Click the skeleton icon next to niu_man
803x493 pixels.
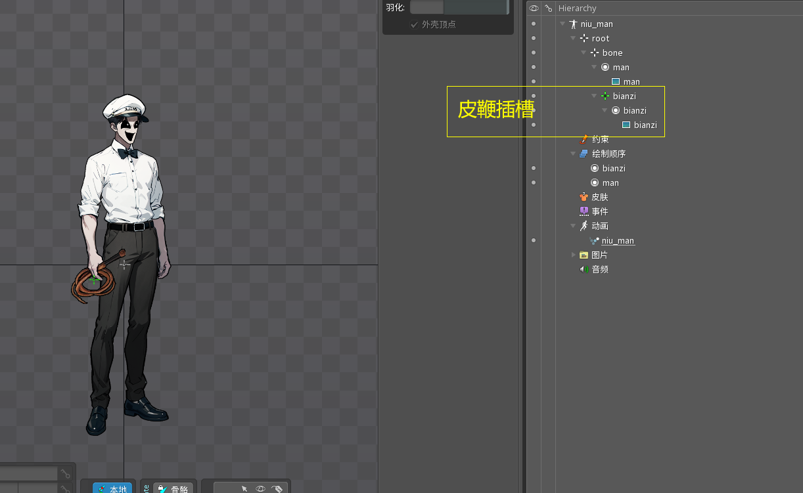[x=573, y=24]
